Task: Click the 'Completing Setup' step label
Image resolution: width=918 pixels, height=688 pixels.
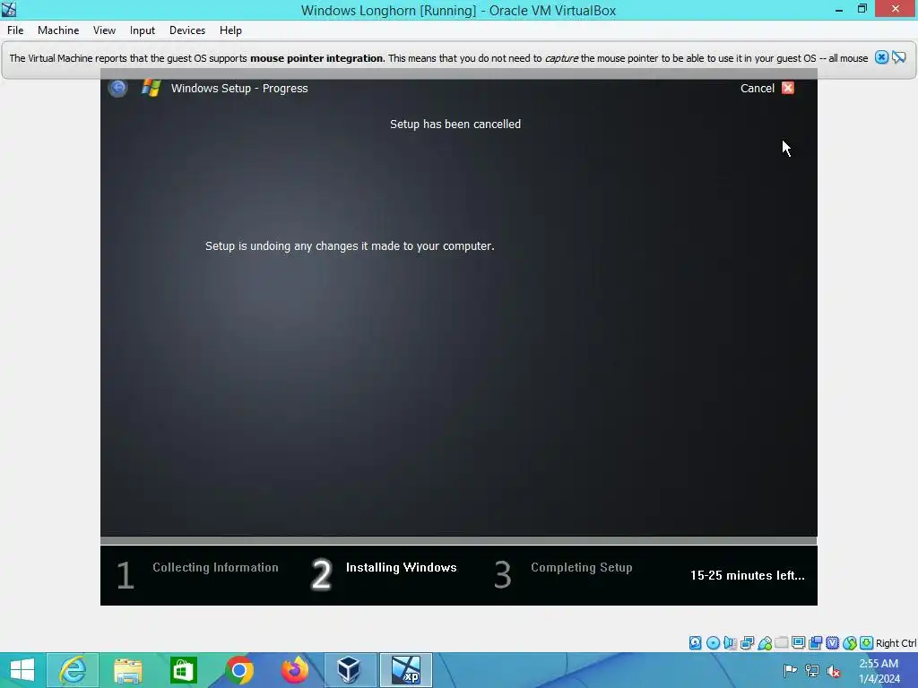Action: [581, 567]
